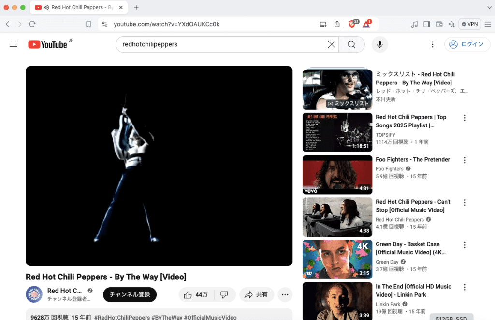Open the Brave Shields panel
The image size is (495, 320).
pyautogui.click(x=352, y=24)
